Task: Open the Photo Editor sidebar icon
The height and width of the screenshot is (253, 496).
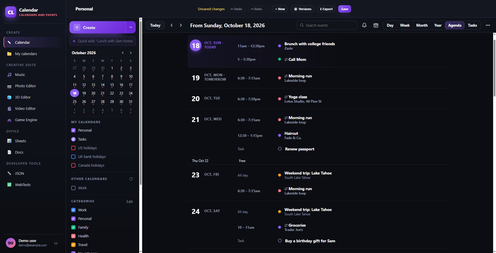Action: pos(9,86)
